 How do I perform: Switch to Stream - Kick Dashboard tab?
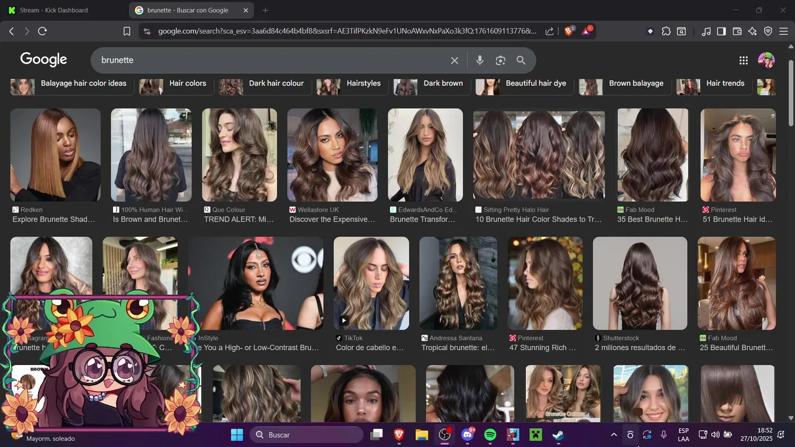point(54,10)
